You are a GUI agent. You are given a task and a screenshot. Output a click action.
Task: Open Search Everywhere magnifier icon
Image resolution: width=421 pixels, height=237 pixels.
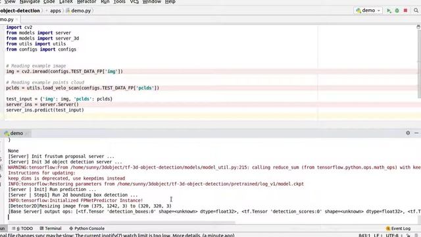coord(416,11)
